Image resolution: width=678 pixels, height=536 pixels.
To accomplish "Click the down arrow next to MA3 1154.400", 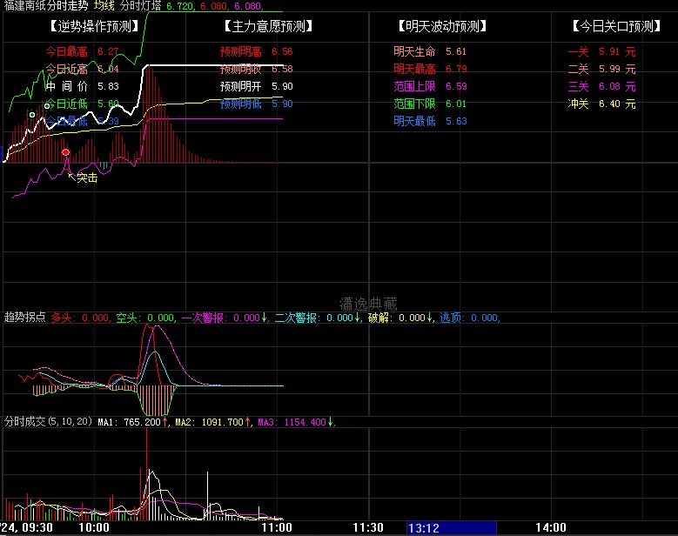I will [330, 422].
